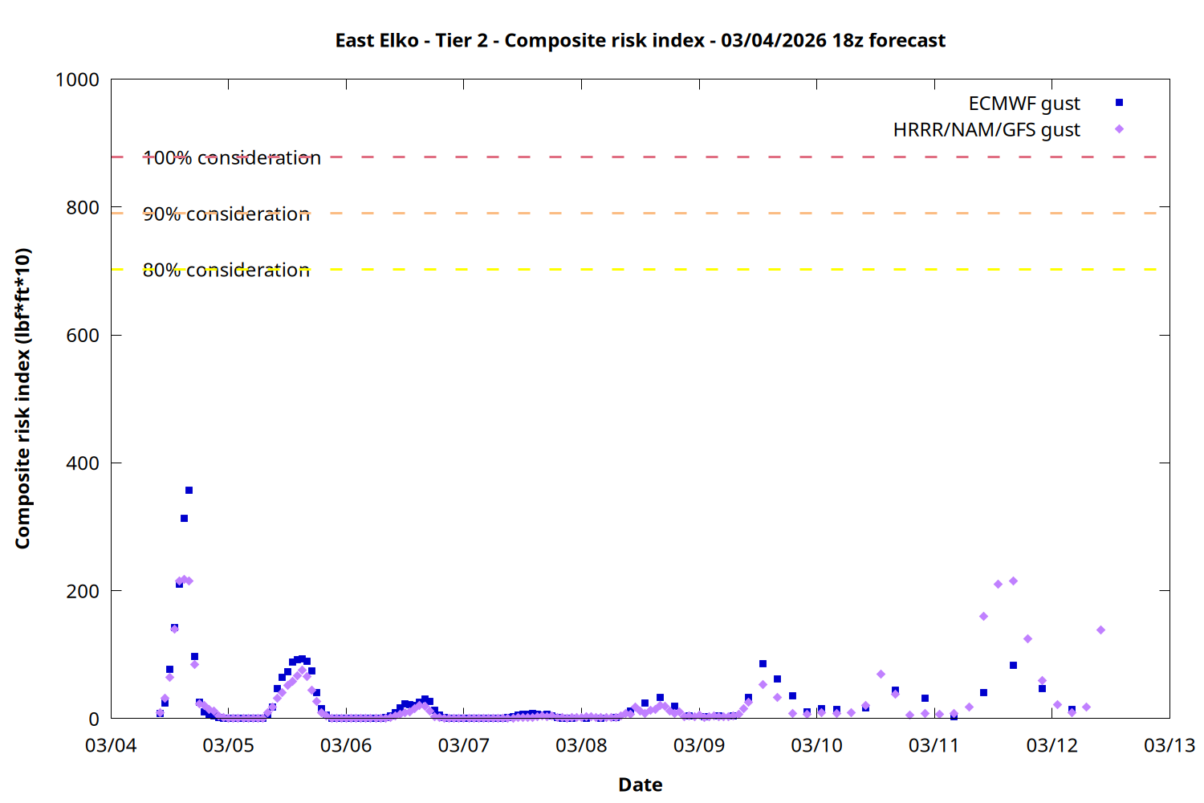
Task: Click the ECMWF gust blue square legend marker
Action: (x=1119, y=103)
